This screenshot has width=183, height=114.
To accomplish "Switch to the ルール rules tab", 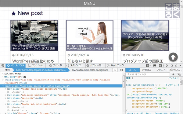I will [x=133, y=70].
